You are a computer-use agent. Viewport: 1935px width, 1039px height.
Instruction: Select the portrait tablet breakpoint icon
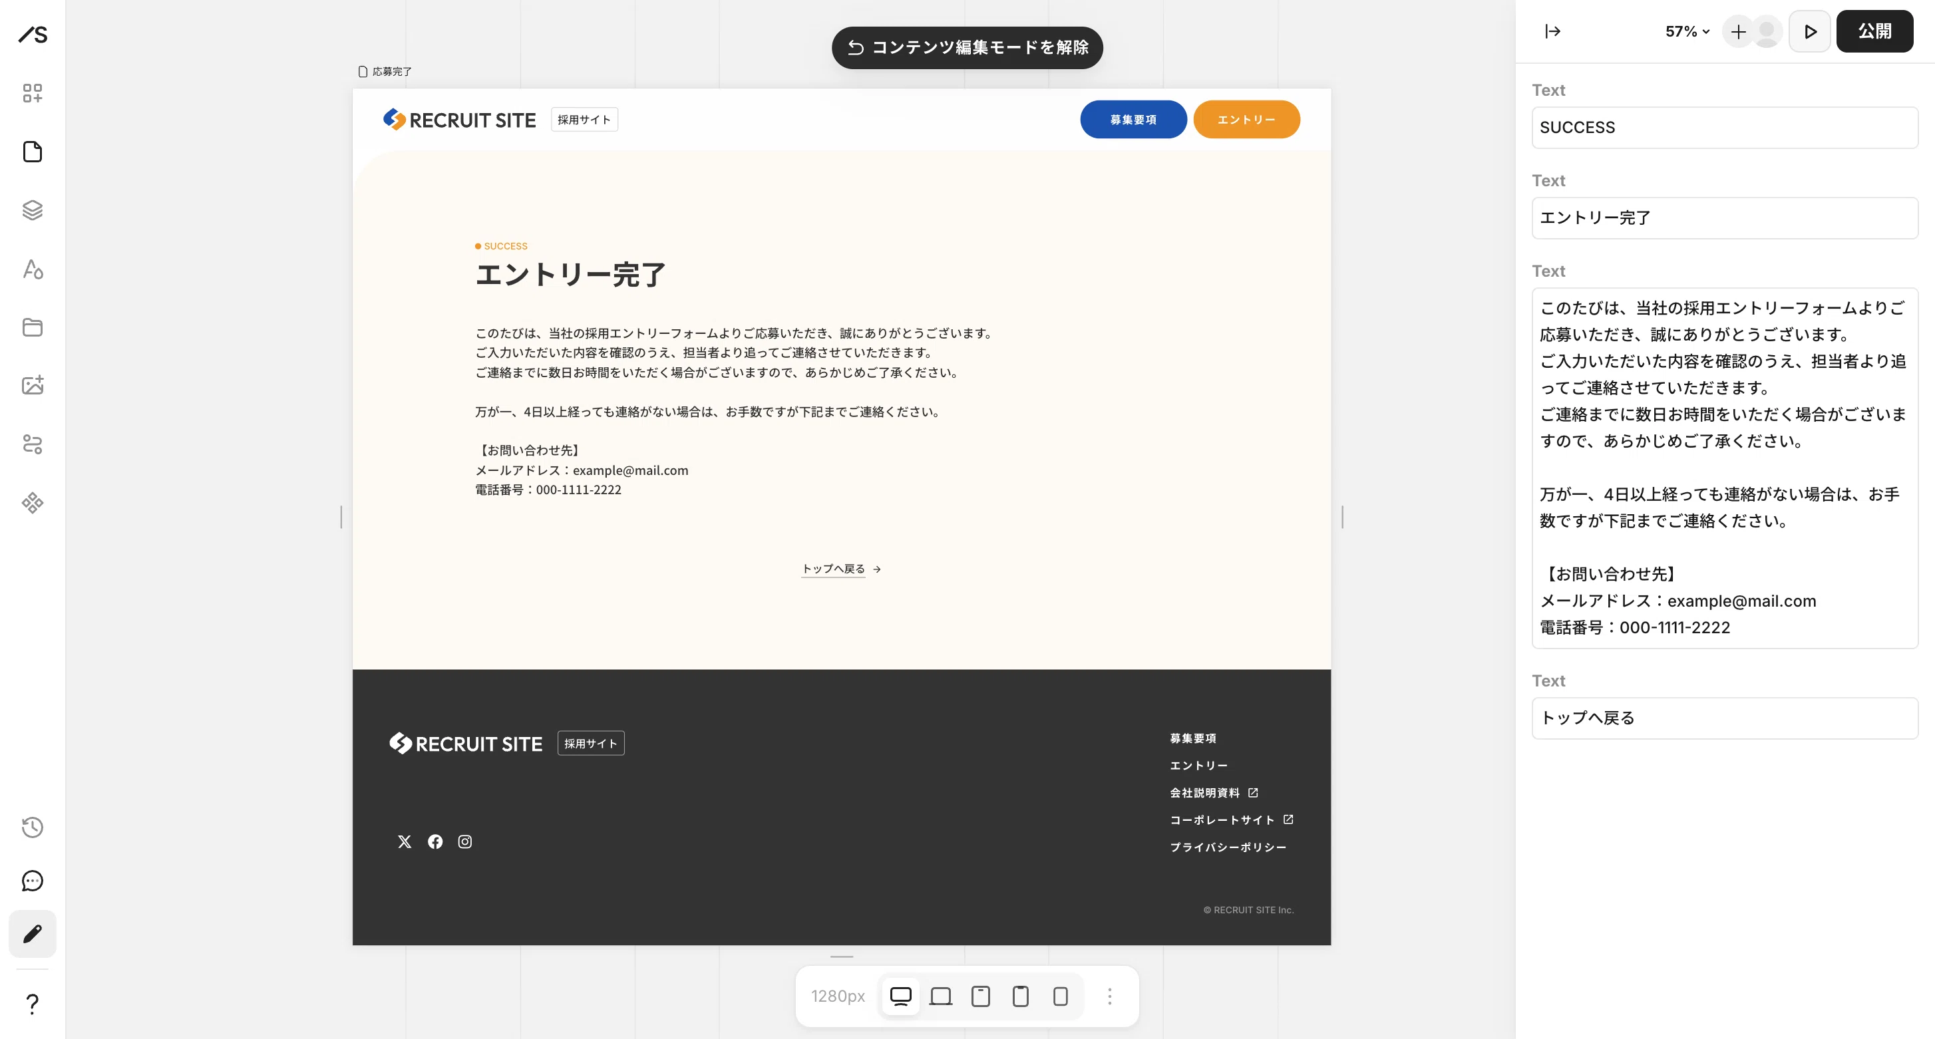1020,996
